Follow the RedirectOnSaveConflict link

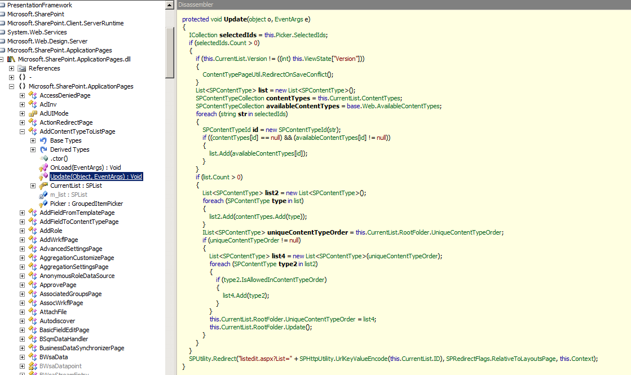coord(295,74)
